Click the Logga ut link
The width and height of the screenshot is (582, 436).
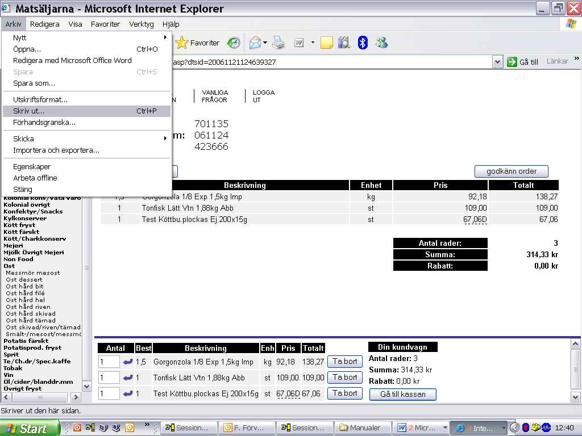click(x=264, y=96)
